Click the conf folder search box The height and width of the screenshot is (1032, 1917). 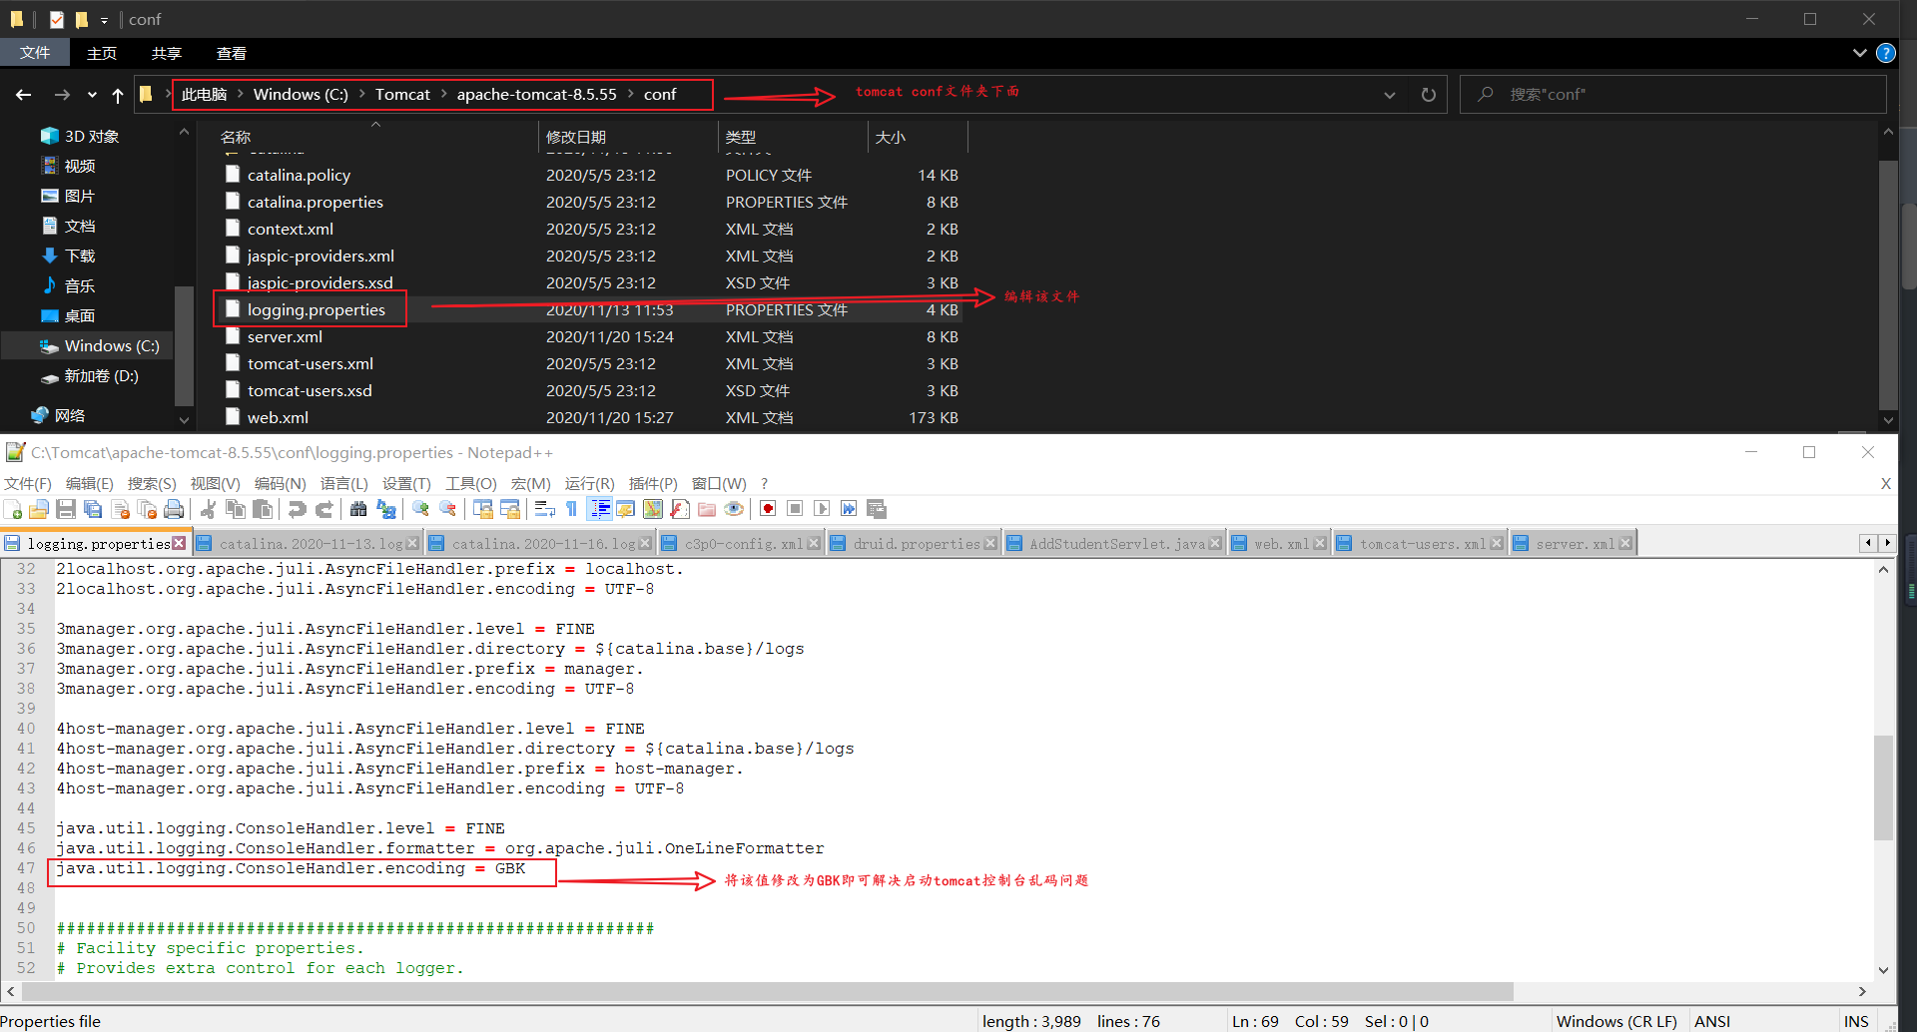pyautogui.click(x=1673, y=95)
